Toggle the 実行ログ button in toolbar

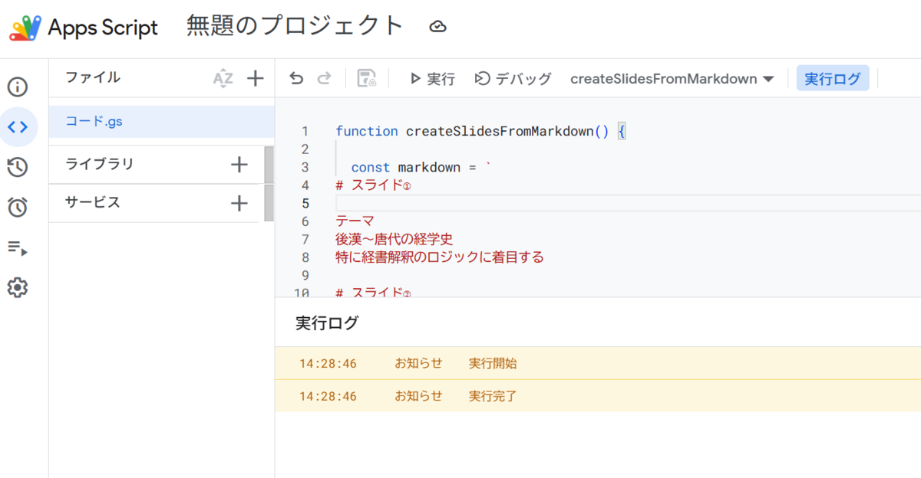[x=833, y=78]
